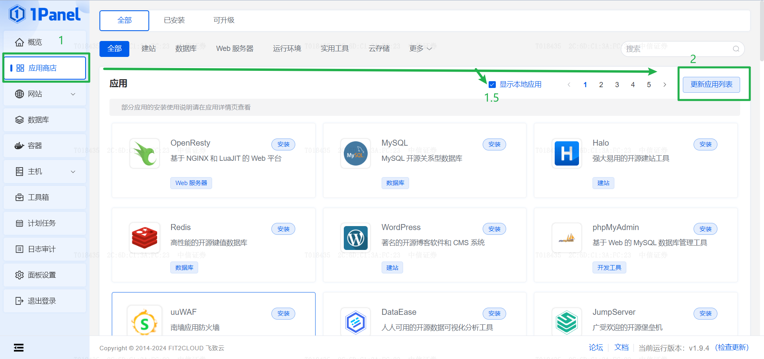Open the 更多 category dropdown
Image resolution: width=764 pixels, height=359 pixels.
coord(421,49)
